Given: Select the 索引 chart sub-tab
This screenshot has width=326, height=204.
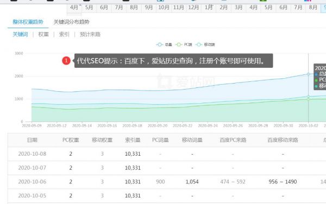Looking at the screenshot, I should pos(64,34).
